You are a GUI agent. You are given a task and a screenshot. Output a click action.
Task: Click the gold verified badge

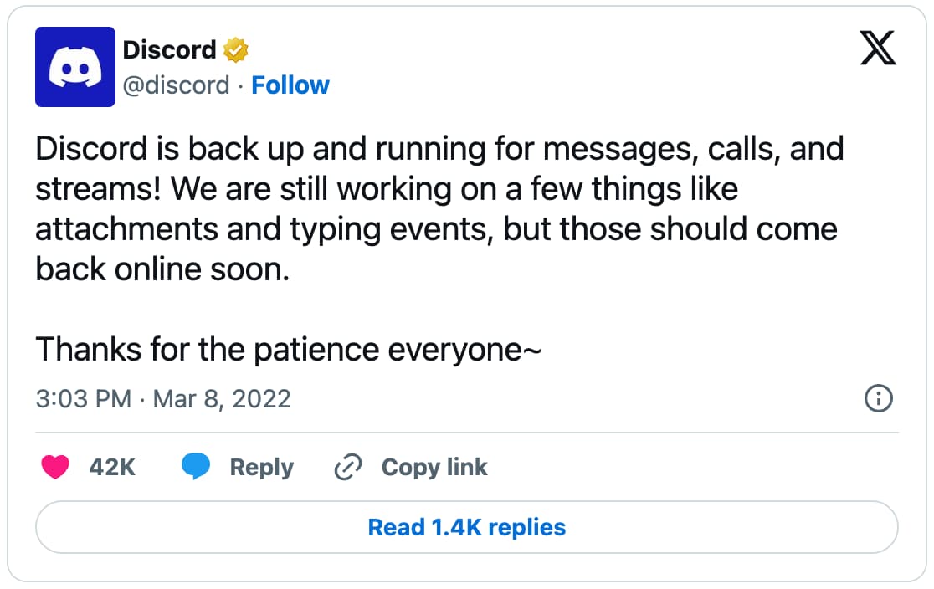click(236, 50)
